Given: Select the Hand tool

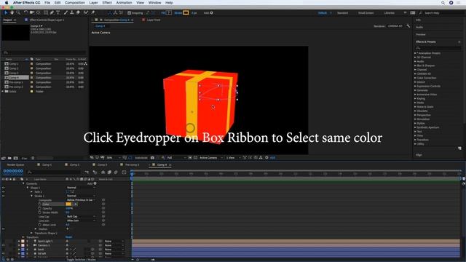Looking at the screenshot, I should point(12,13).
